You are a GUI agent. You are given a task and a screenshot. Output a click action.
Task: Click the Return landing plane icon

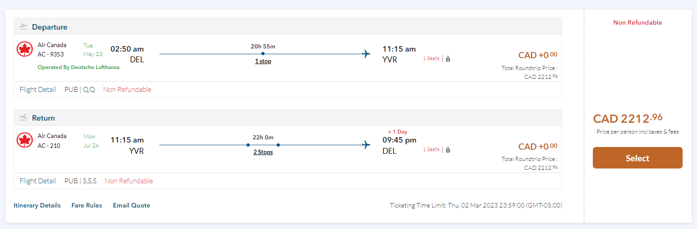[23, 118]
